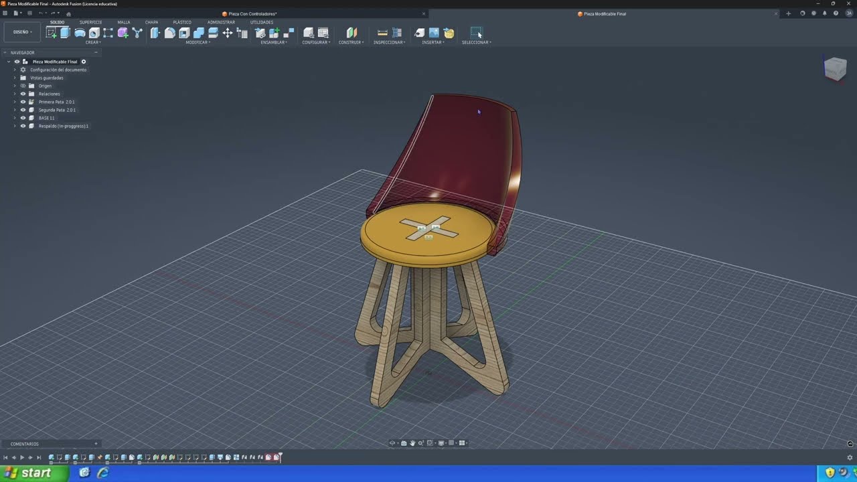Expand the Vistas guardadas node
This screenshot has height=482, width=857.
15,78
